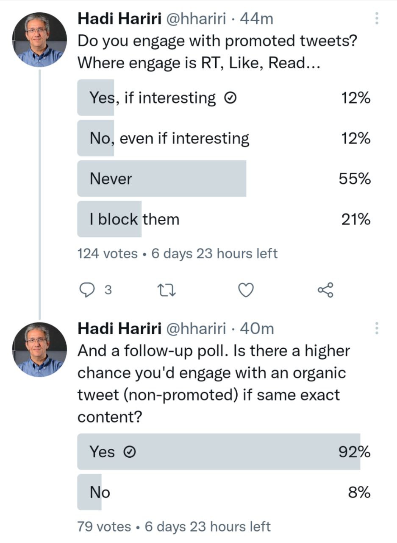Retweet the promoted tweets poll
The height and width of the screenshot is (543, 397).
164,290
